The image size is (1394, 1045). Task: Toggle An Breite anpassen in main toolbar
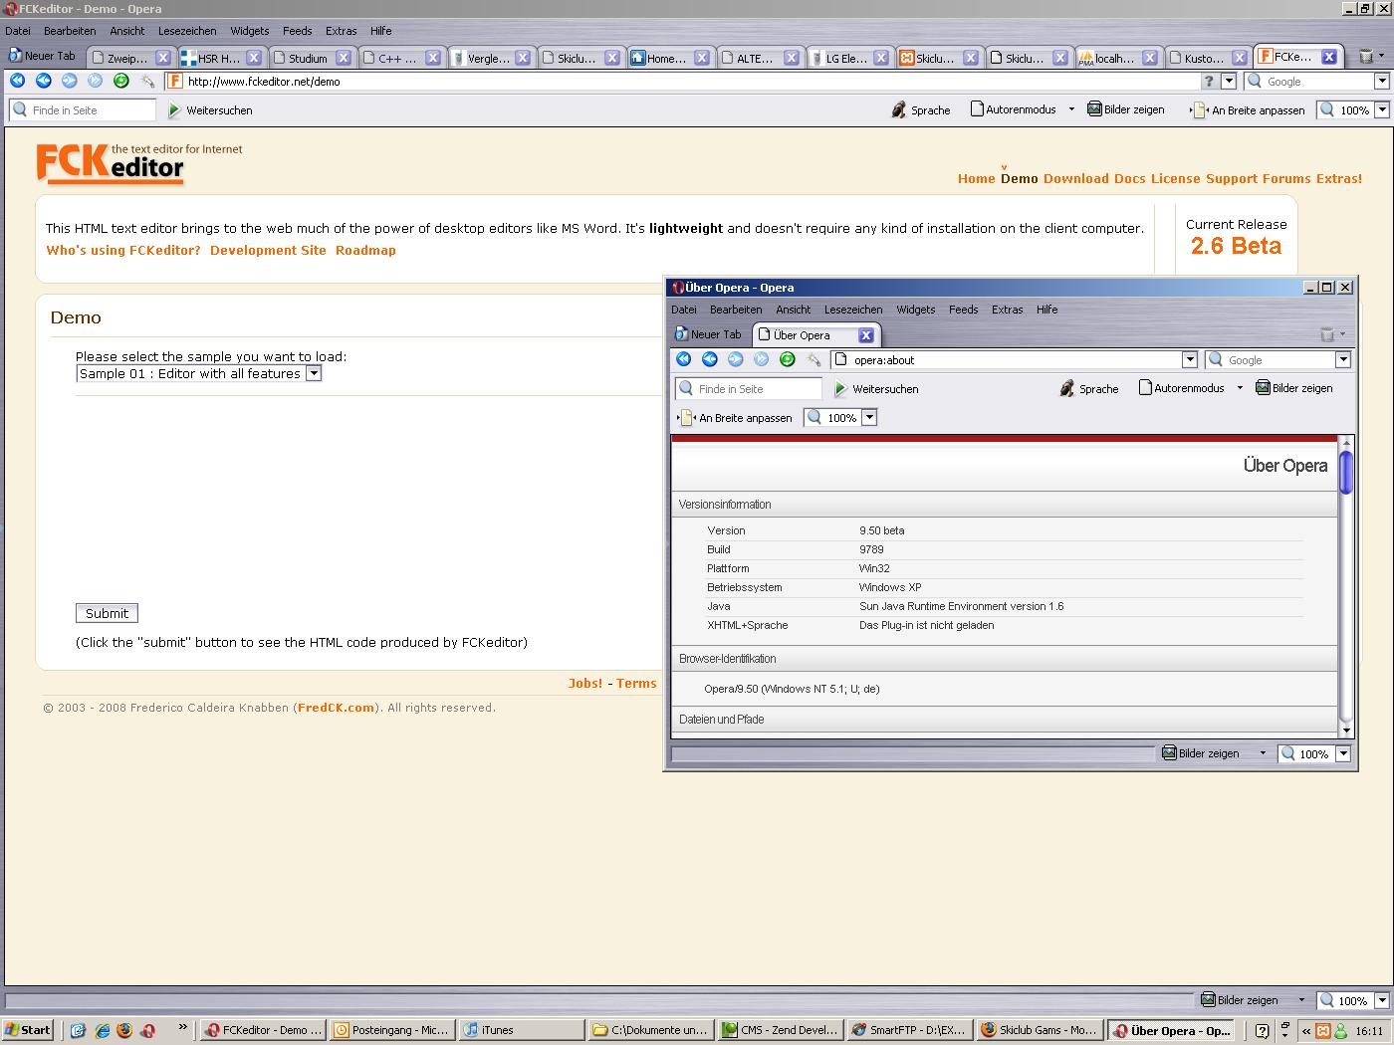pos(1249,110)
